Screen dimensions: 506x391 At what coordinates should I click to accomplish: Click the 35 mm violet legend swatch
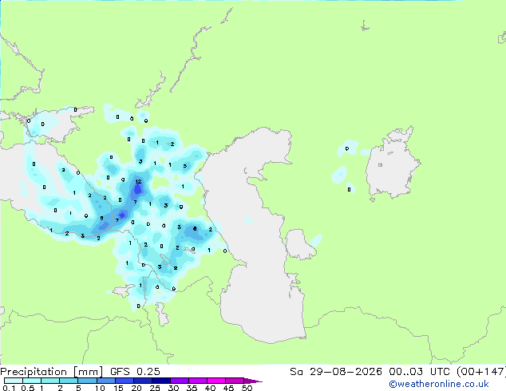click(x=198, y=381)
